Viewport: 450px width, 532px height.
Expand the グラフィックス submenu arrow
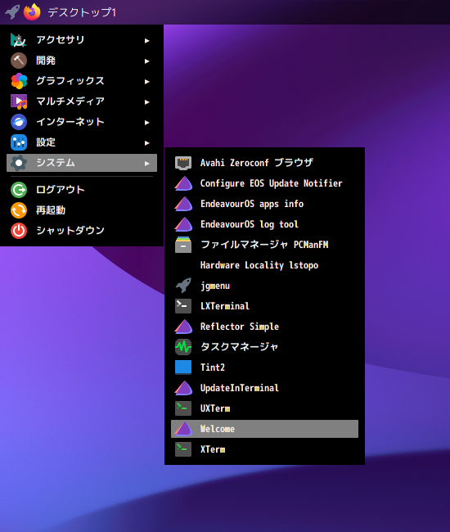click(146, 81)
